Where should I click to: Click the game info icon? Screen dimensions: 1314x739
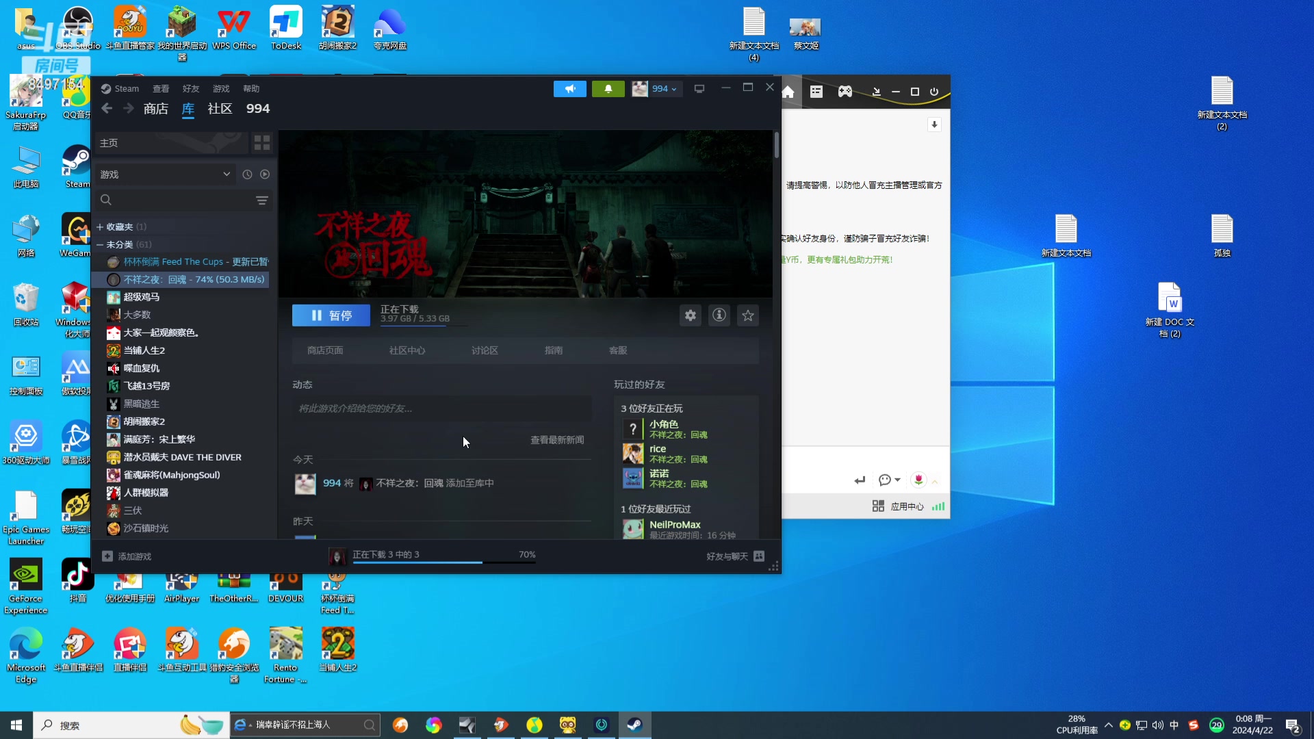click(x=719, y=315)
